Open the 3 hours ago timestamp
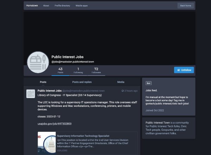Viewport: 211px width, 155px height. 131,91
